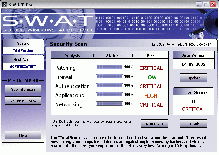Click the Trial Version status text
Viewport: 219px width, 155px height.
(x=23, y=51)
